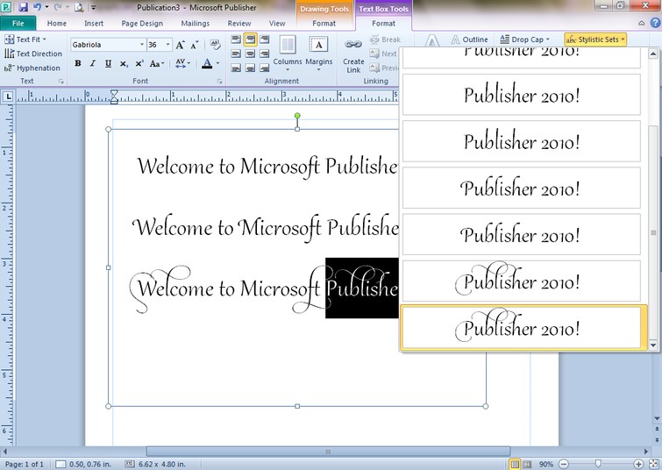Open the Margins dropdown
The height and width of the screenshot is (470, 662).
click(x=319, y=54)
